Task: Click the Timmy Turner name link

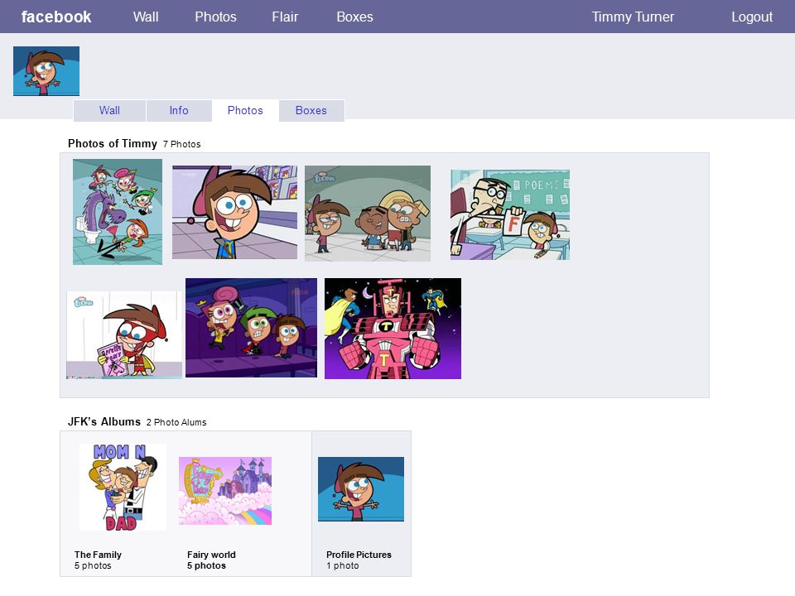Action: click(633, 17)
